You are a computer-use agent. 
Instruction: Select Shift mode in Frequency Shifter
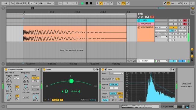(35, 78)
